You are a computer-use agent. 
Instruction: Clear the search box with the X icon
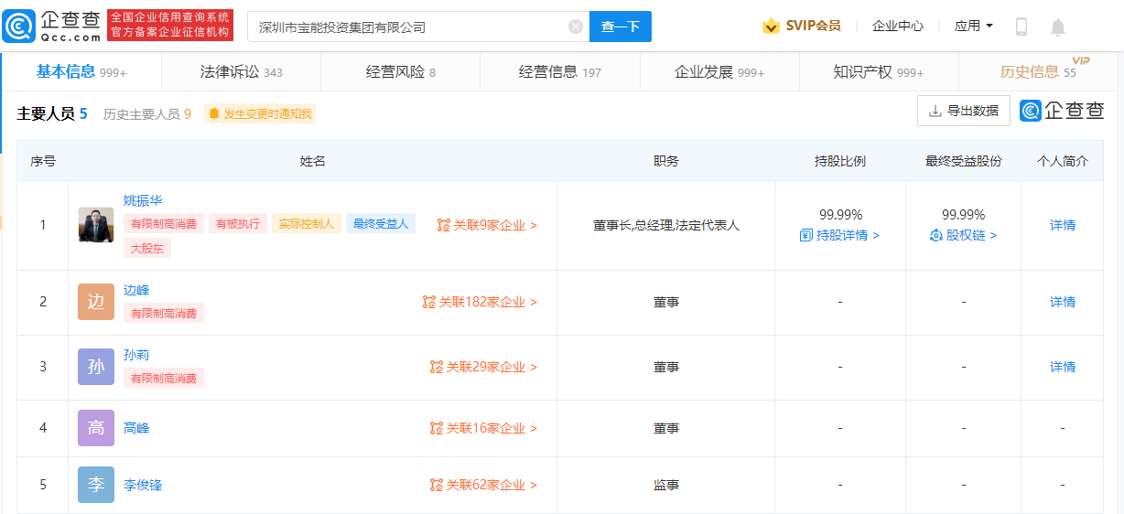click(x=576, y=27)
